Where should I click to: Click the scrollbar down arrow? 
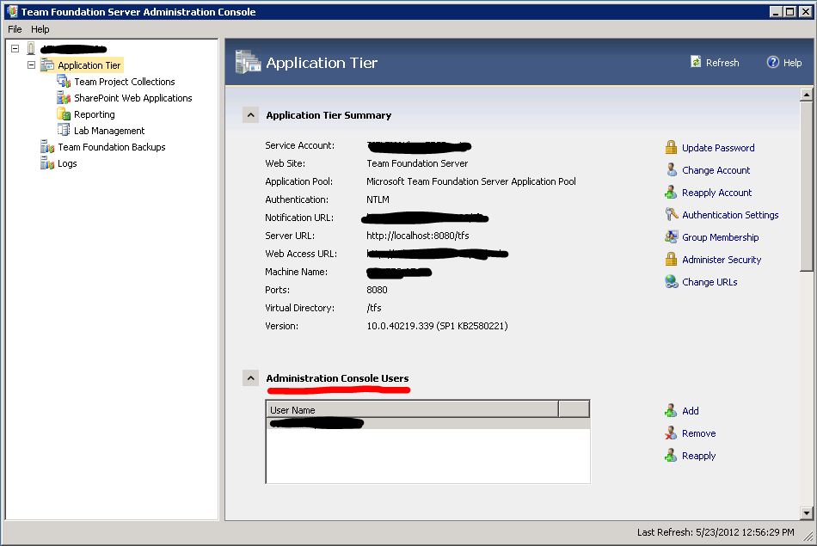pyautogui.click(x=806, y=513)
